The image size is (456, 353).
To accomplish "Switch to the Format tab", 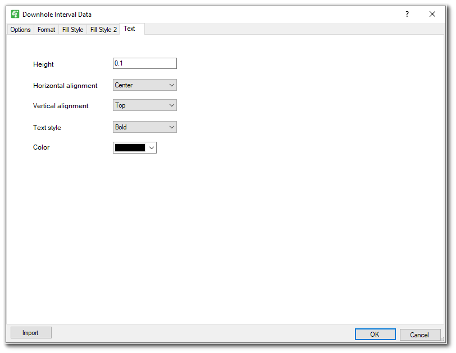I will click(x=46, y=30).
